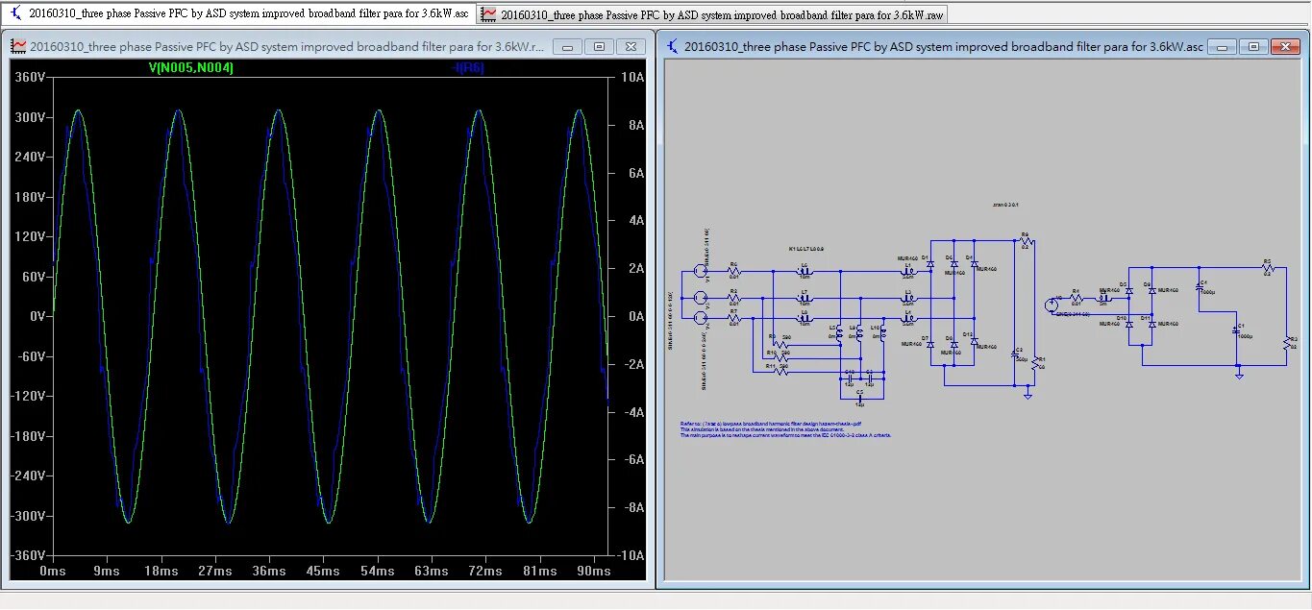Click damping resistor R11
The width and height of the screenshot is (1312, 610).
780,372
